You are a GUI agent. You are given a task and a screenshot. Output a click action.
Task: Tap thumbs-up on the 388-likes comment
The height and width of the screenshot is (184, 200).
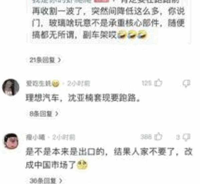pyautogui.click(x=158, y=137)
